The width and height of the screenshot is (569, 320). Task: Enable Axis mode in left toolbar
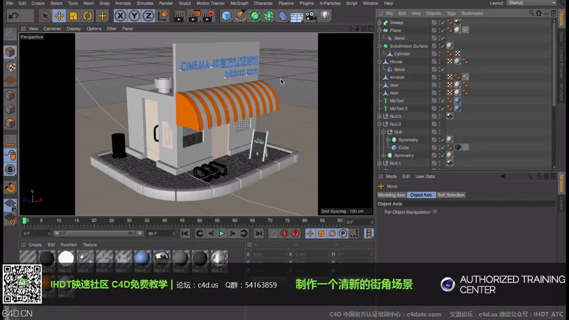(x=10, y=141)
